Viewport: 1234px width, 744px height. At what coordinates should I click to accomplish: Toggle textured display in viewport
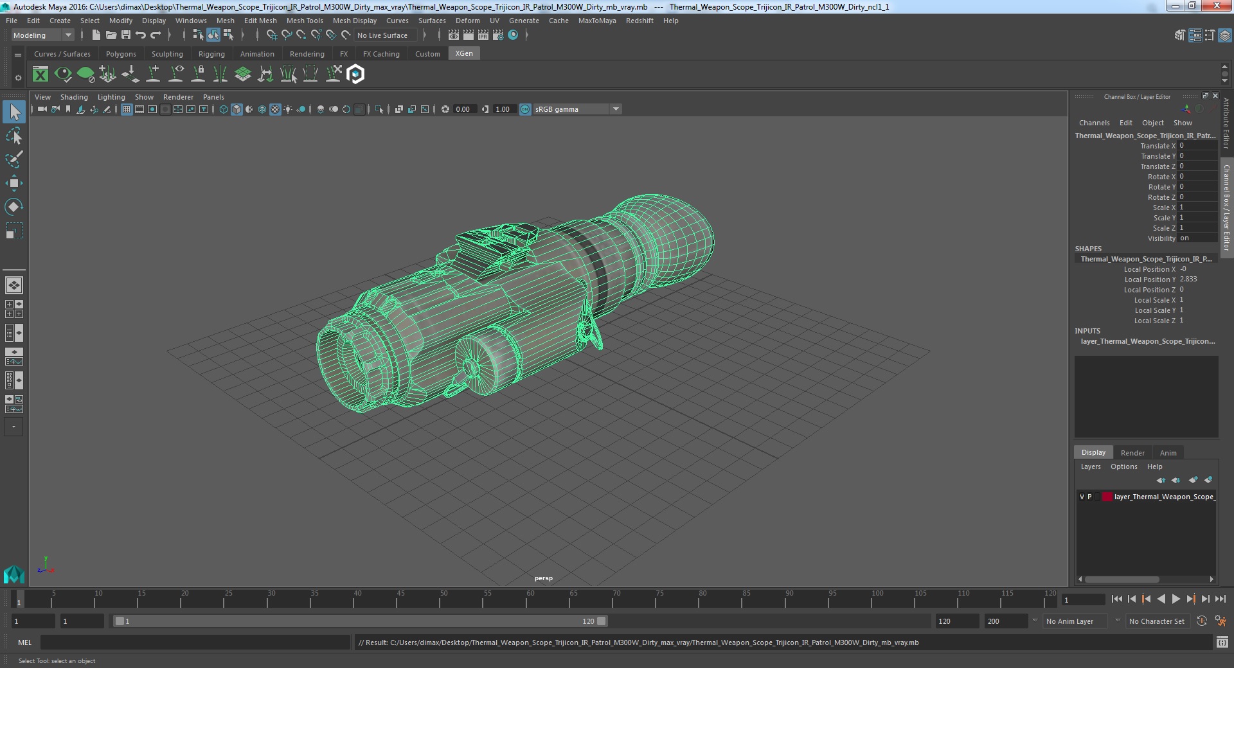275,109
